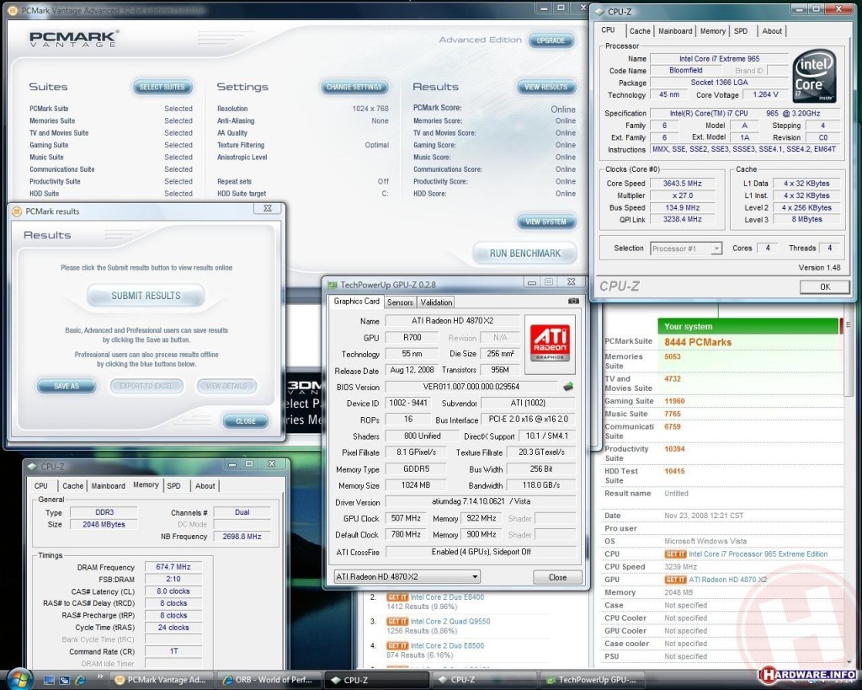Close the PCMark results dialog with X
This screenshot has height=690, width=862.
[x=267, y=208]
